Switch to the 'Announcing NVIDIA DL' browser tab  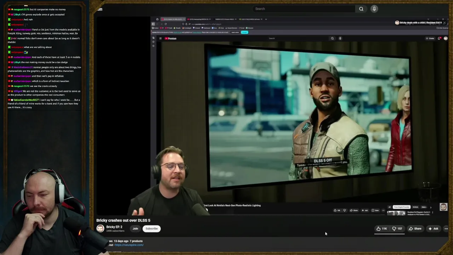[x=198, y=19]
